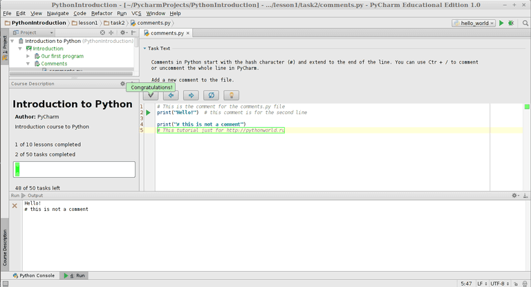This screenshot has height=287, width=531.
Task: Click task2 breadcrumb folder
Action: tap(114, 23)
